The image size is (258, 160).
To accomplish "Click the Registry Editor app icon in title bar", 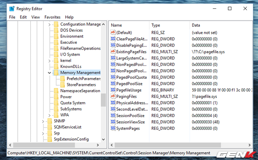I will point(12,9).
